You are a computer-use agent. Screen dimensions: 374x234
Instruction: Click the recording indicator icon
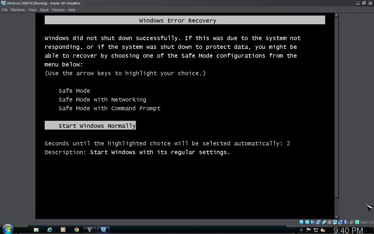click(340, 222)
